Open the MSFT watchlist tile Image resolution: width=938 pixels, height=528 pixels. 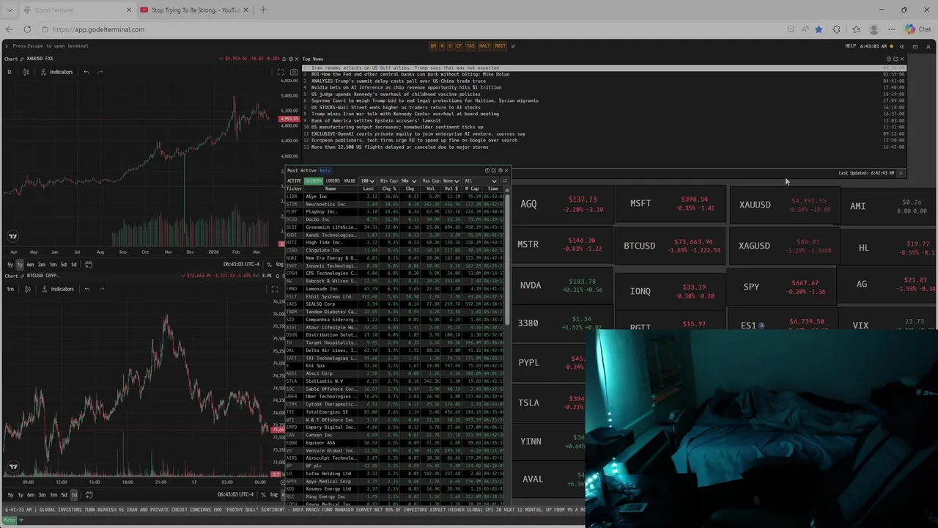coord(671,203)
